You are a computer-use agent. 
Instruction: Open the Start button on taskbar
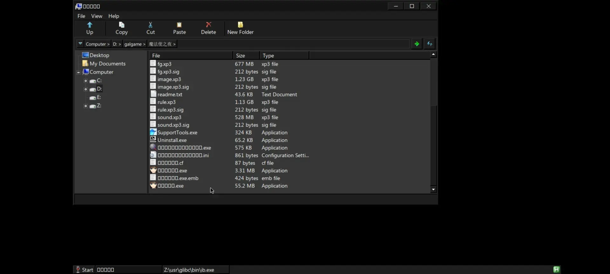pos(85,270)
